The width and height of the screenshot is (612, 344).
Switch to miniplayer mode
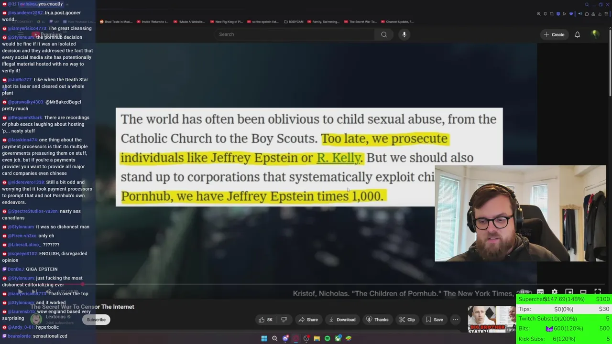tap(569, 292)
